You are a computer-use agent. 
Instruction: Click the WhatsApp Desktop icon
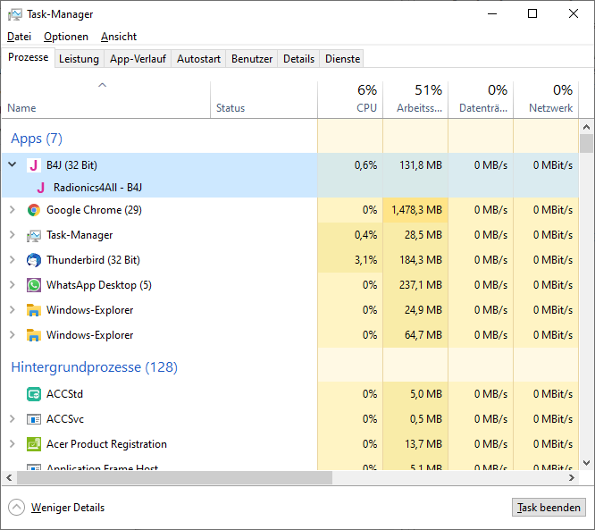pyautogui.click(x=34, y=285)
